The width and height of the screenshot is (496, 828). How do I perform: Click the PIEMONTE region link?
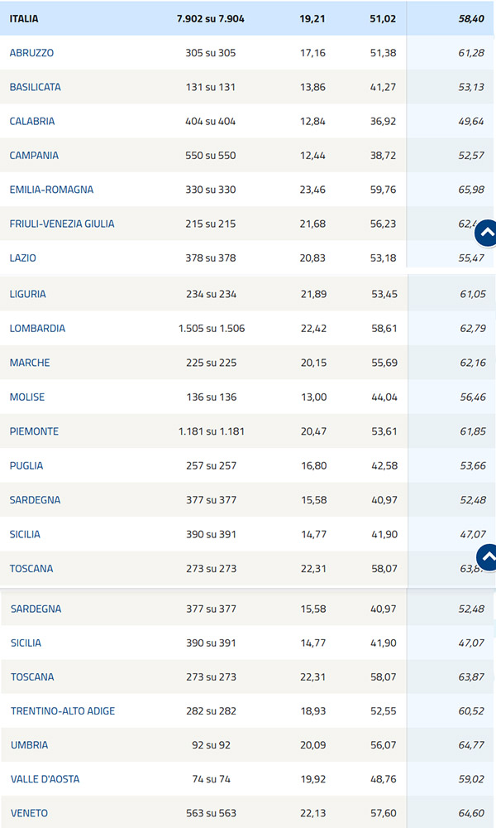pyautogui.click(x=34, y=431)
